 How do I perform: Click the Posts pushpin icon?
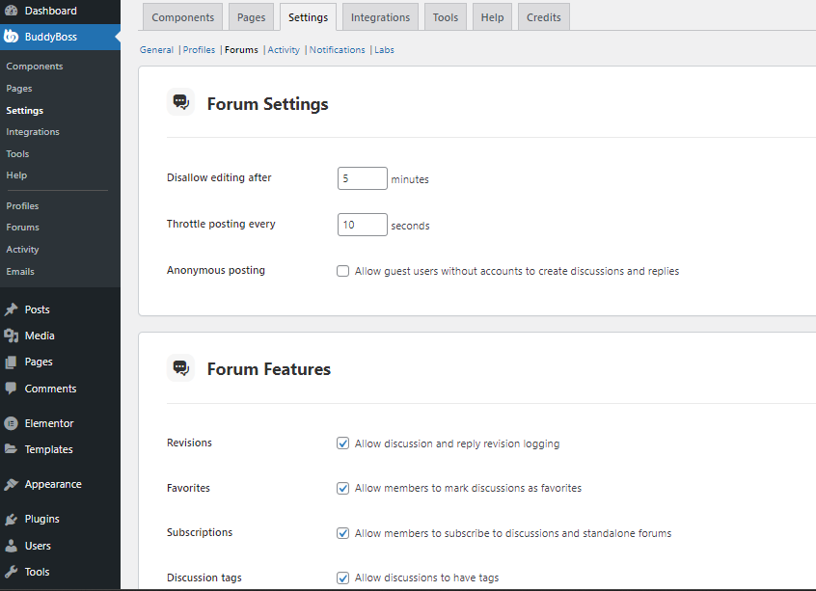pos(11,309)
